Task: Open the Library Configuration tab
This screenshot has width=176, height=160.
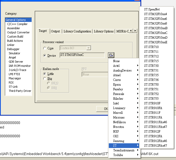Action: click(x=77, y=31)
